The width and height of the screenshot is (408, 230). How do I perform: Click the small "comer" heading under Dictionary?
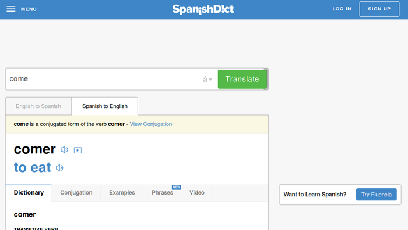coord(24,215)
